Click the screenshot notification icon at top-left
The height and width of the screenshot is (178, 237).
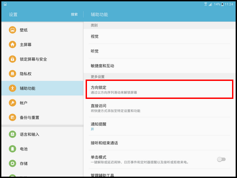pyautogui.click(x=5, y=4)
